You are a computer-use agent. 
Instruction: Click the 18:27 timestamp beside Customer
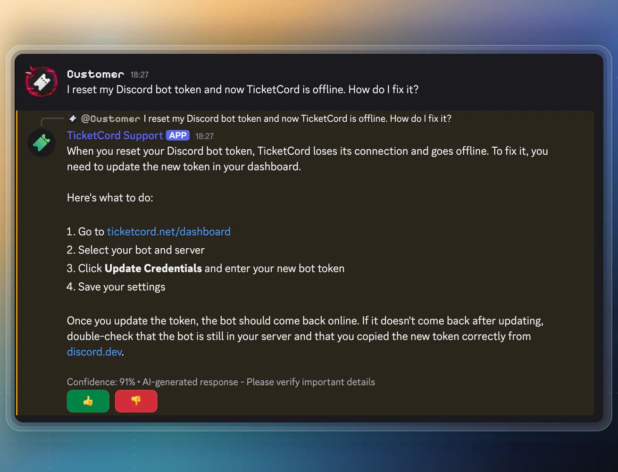[140, 75]
